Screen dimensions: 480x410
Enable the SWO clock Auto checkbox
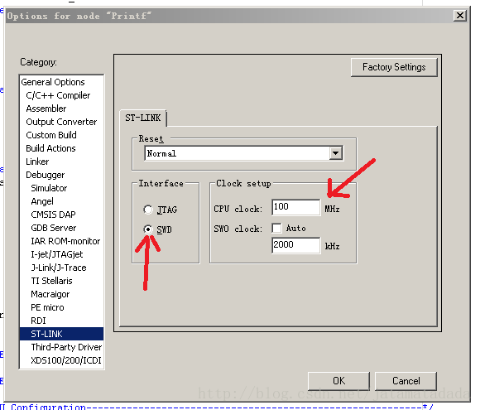[x=276, y=229]
